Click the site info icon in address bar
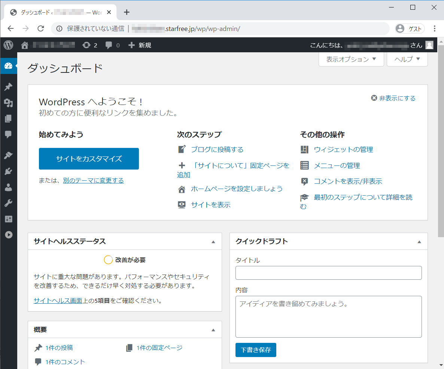The height and width of the screenshot is (369, 444). point(59,28)
